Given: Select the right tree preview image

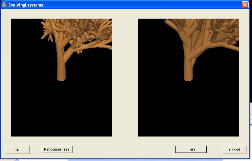Looking at the screenshot, I should point(188,77).
